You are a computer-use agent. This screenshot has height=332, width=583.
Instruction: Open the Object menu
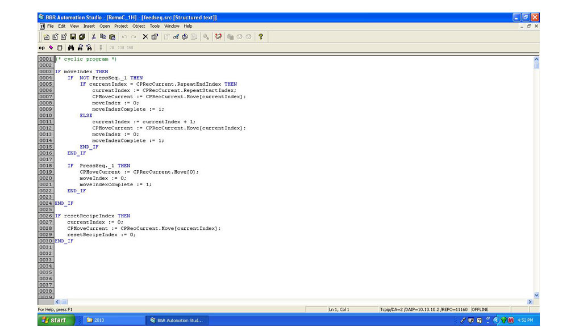pos(139,26)
